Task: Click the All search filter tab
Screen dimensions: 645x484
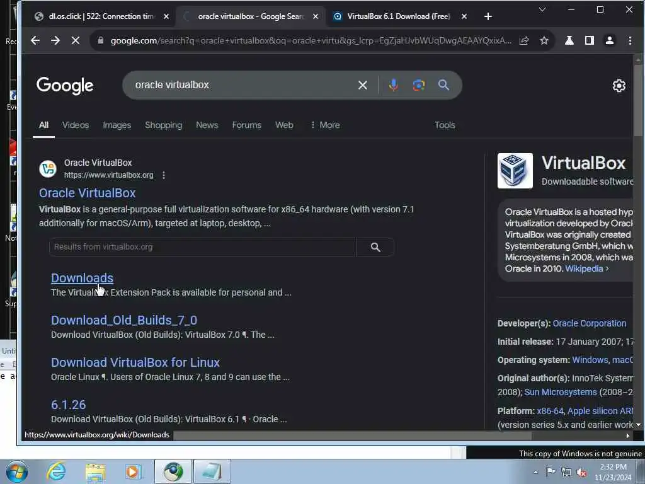Action: coord(43,125)
